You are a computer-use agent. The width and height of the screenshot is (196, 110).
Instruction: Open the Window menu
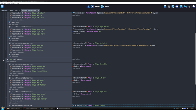tap(13, 3)
